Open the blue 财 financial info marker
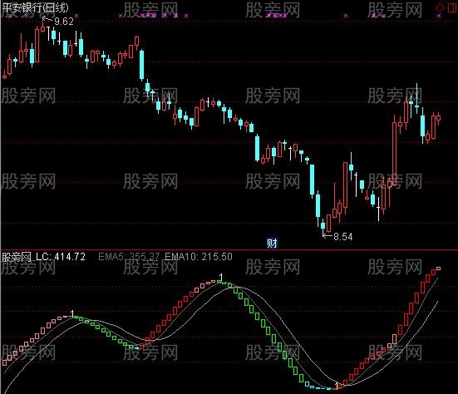 click(272, 243)
